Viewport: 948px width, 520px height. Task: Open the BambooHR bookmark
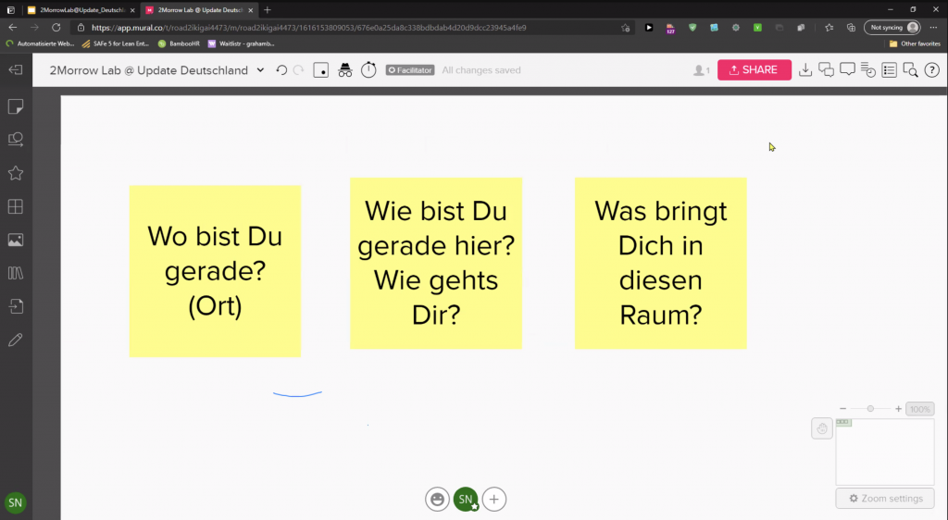click(x=179, y=43)
